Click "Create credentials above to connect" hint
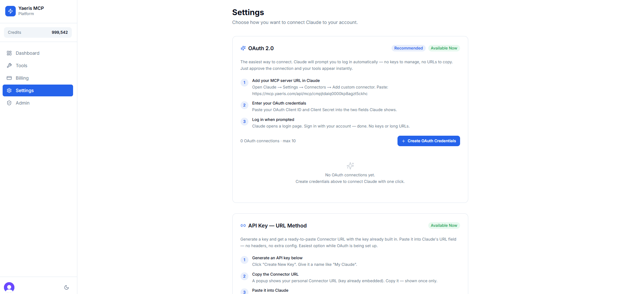 [350, 182]
